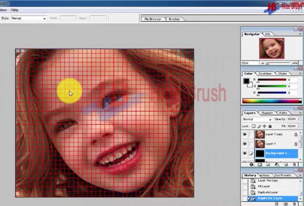This screenshot has width=304, height=206.
Task: Click the R value input field
Action: tap(292, 80)
